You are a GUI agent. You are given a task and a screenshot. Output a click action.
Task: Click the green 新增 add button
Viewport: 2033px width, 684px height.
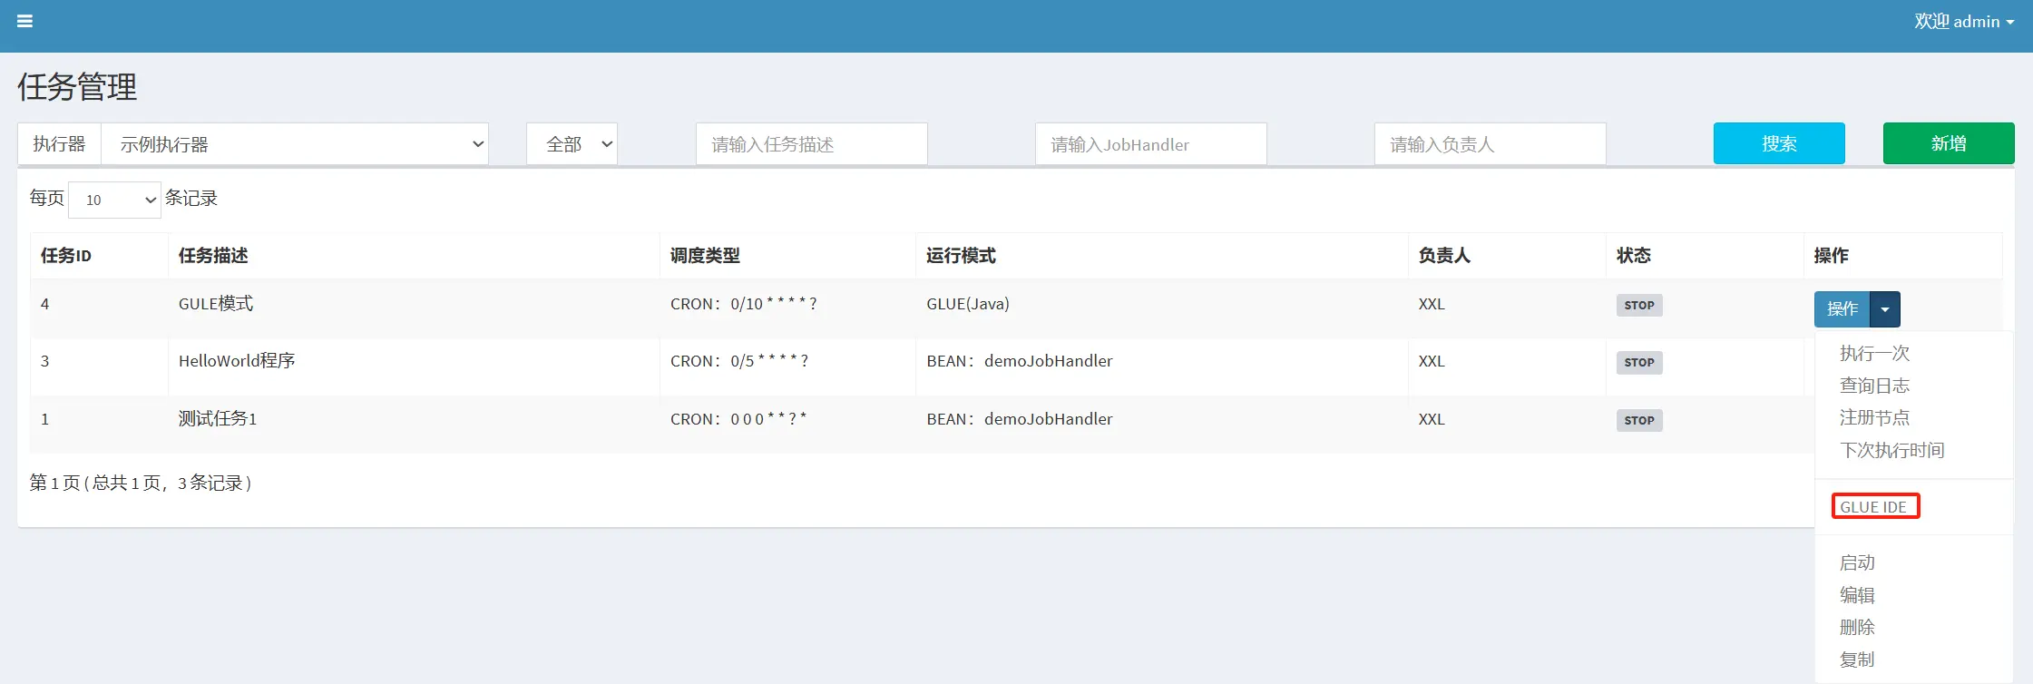pos(1948,143)
